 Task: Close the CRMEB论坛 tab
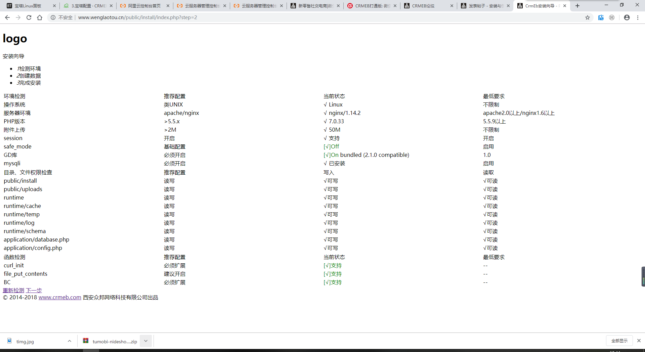click(452, 6)
